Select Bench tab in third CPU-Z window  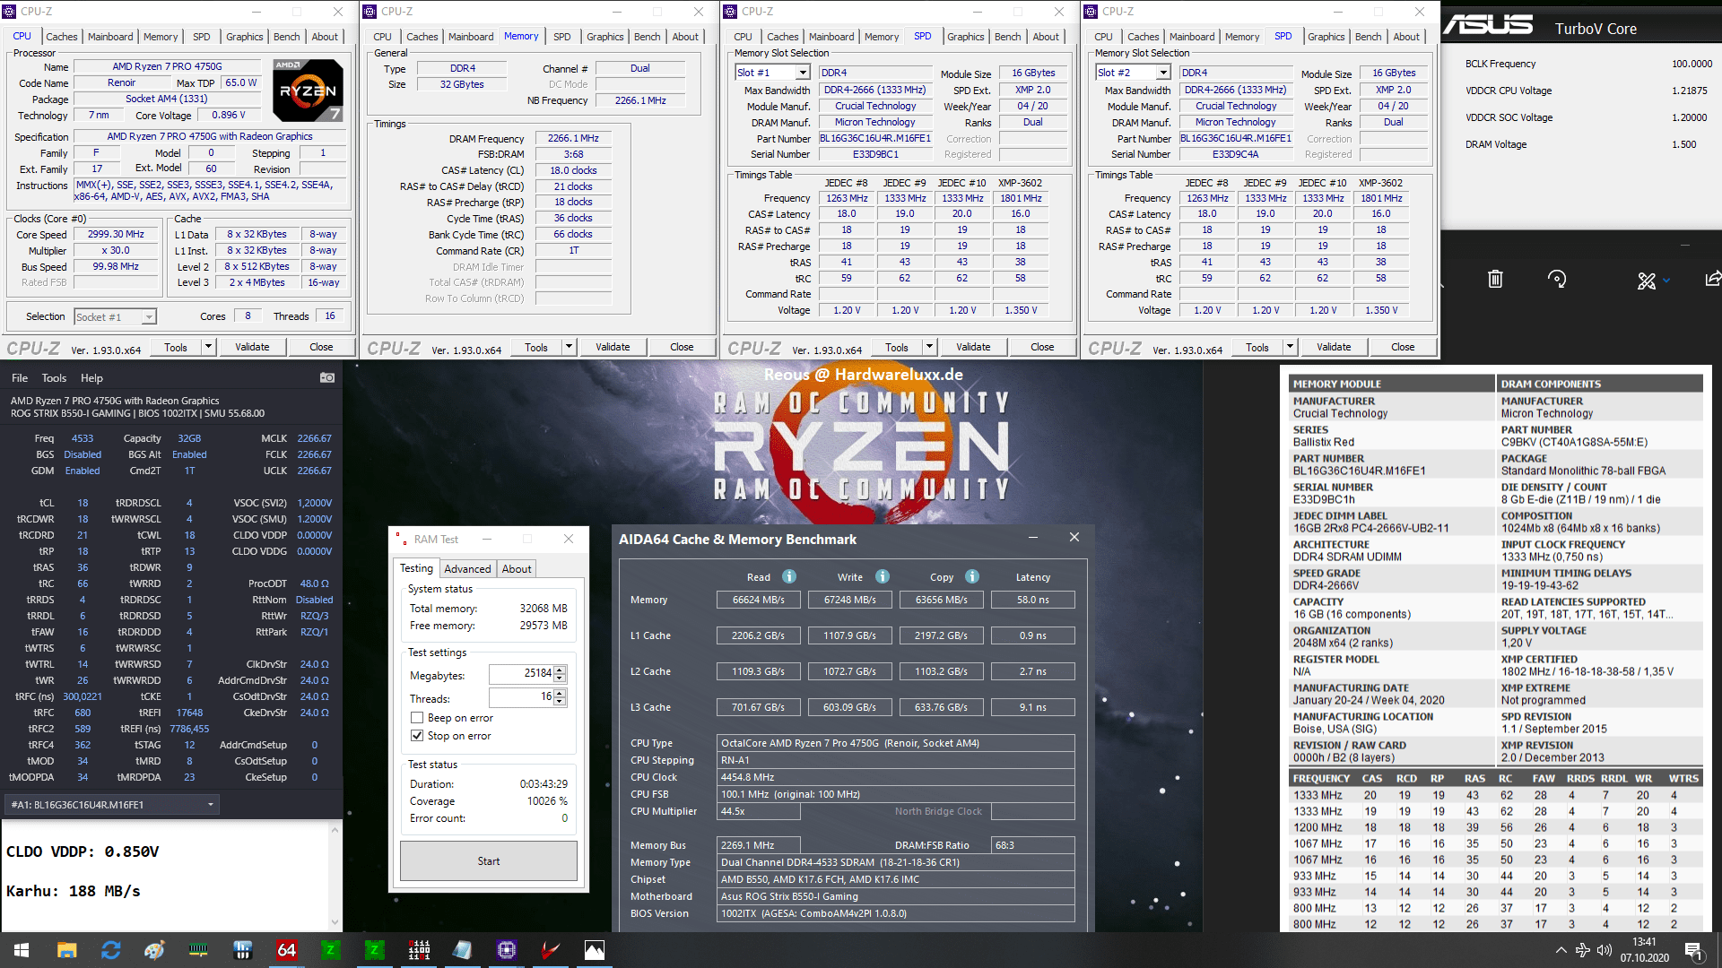1008,37
